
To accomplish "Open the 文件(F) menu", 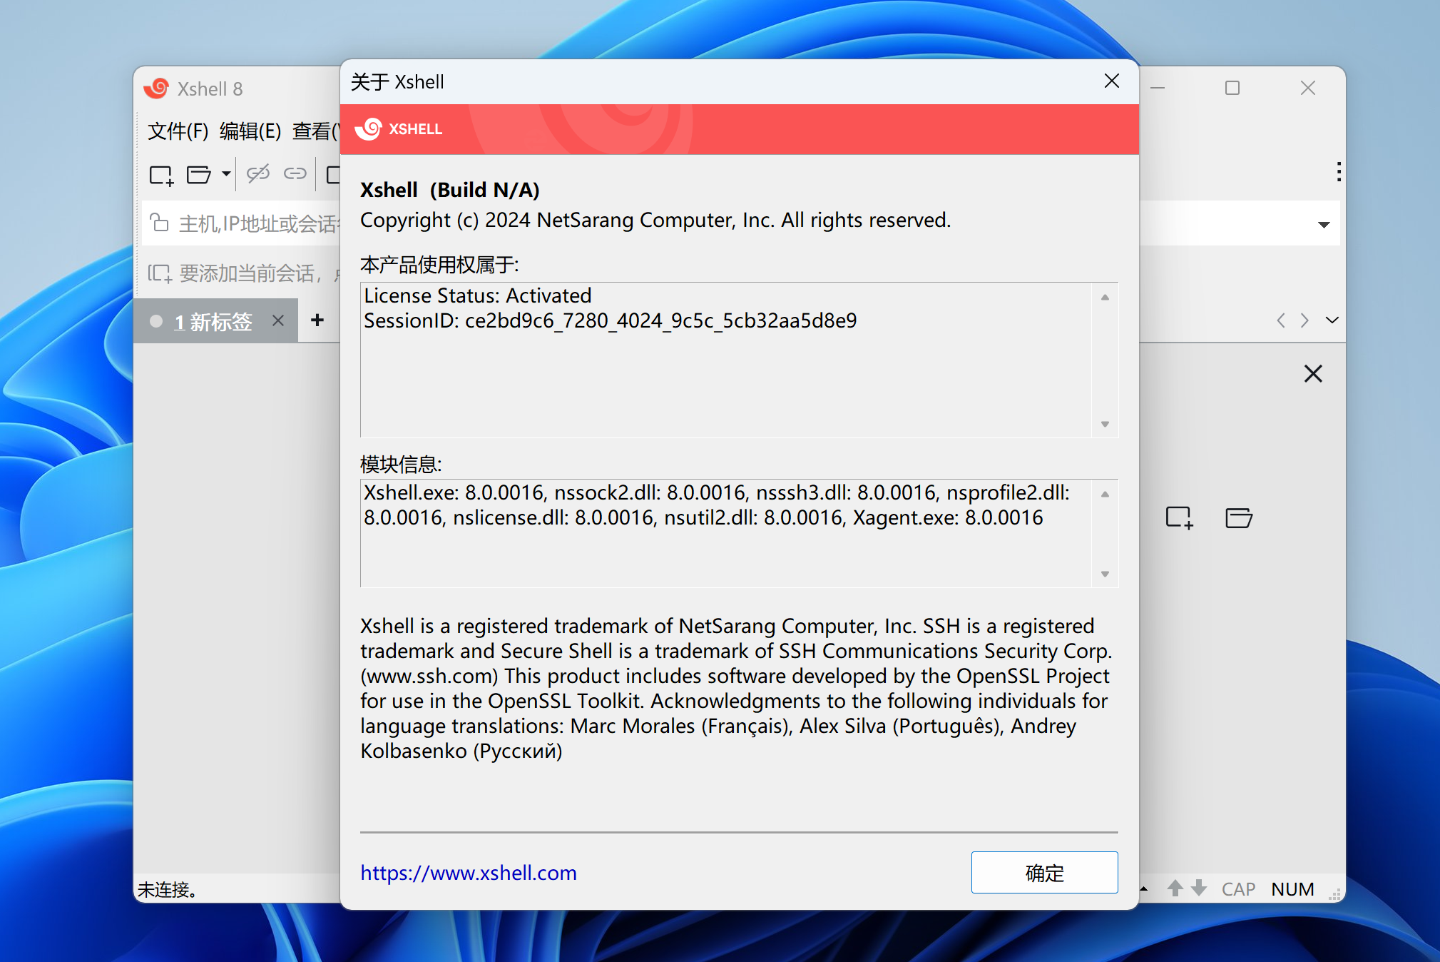I will click(178, 131).
